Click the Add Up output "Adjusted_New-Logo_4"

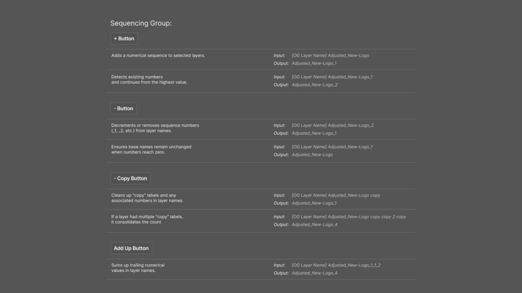point(314,273)
